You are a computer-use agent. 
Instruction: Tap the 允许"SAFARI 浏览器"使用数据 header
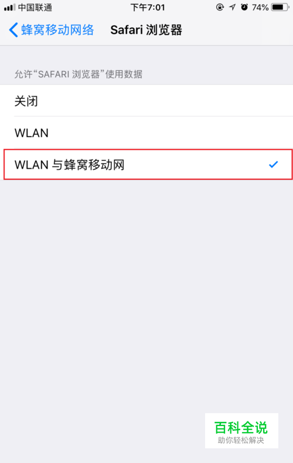(79, 74)
